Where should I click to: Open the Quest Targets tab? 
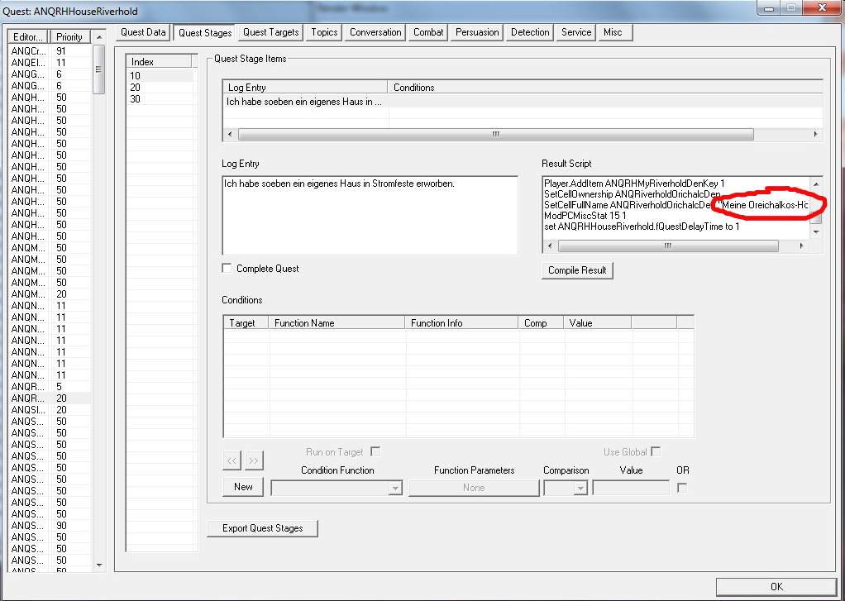[270, 32]
